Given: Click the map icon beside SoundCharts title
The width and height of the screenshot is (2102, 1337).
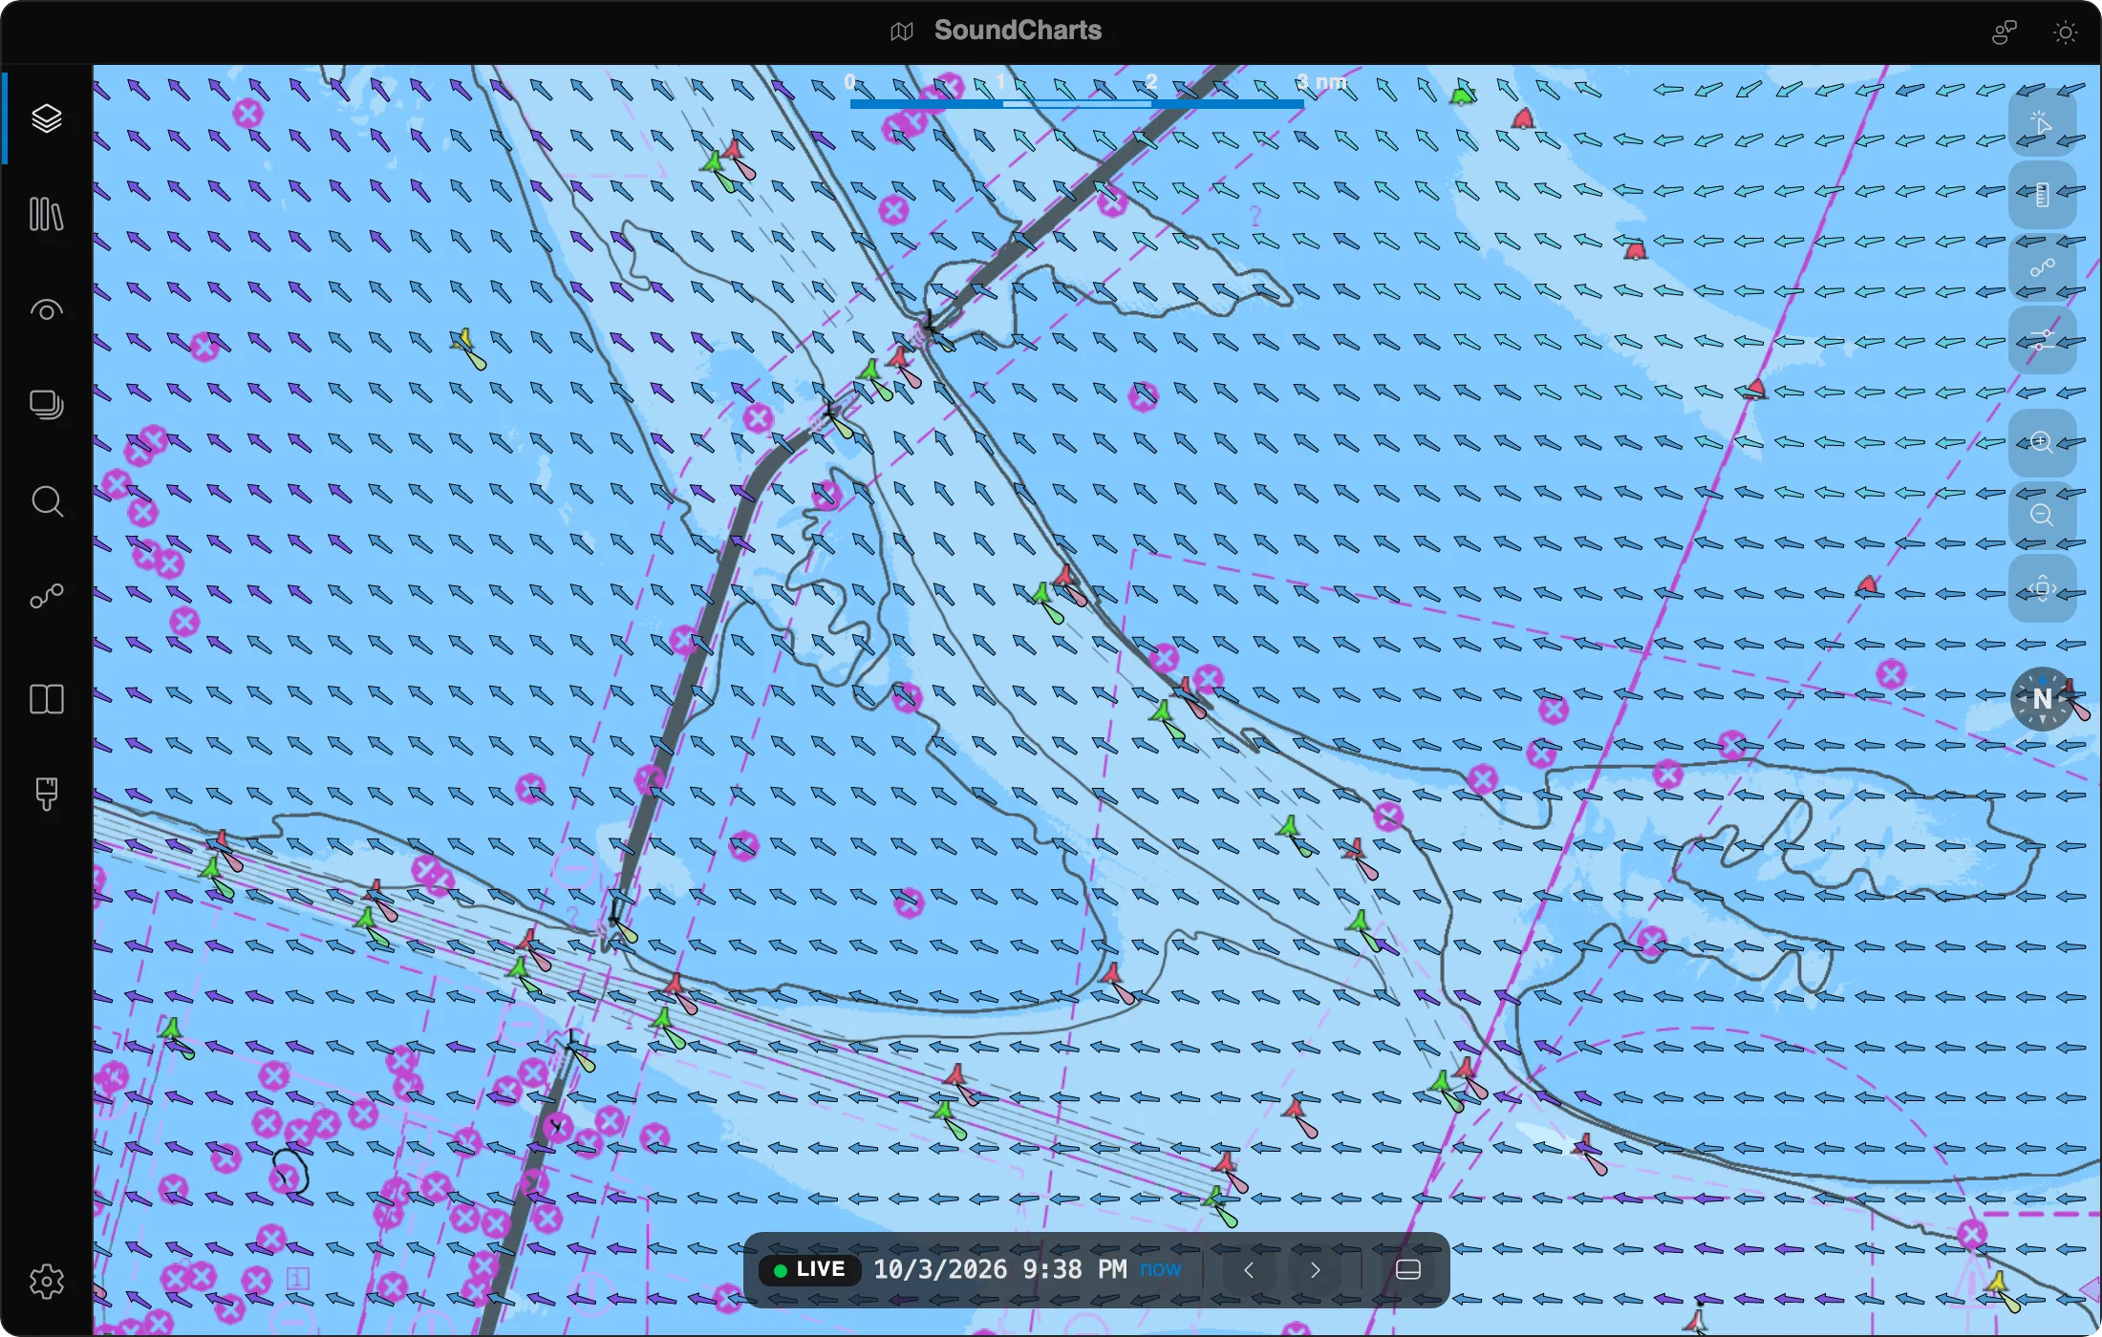Looking at the screenshot, I should point(901,32).
